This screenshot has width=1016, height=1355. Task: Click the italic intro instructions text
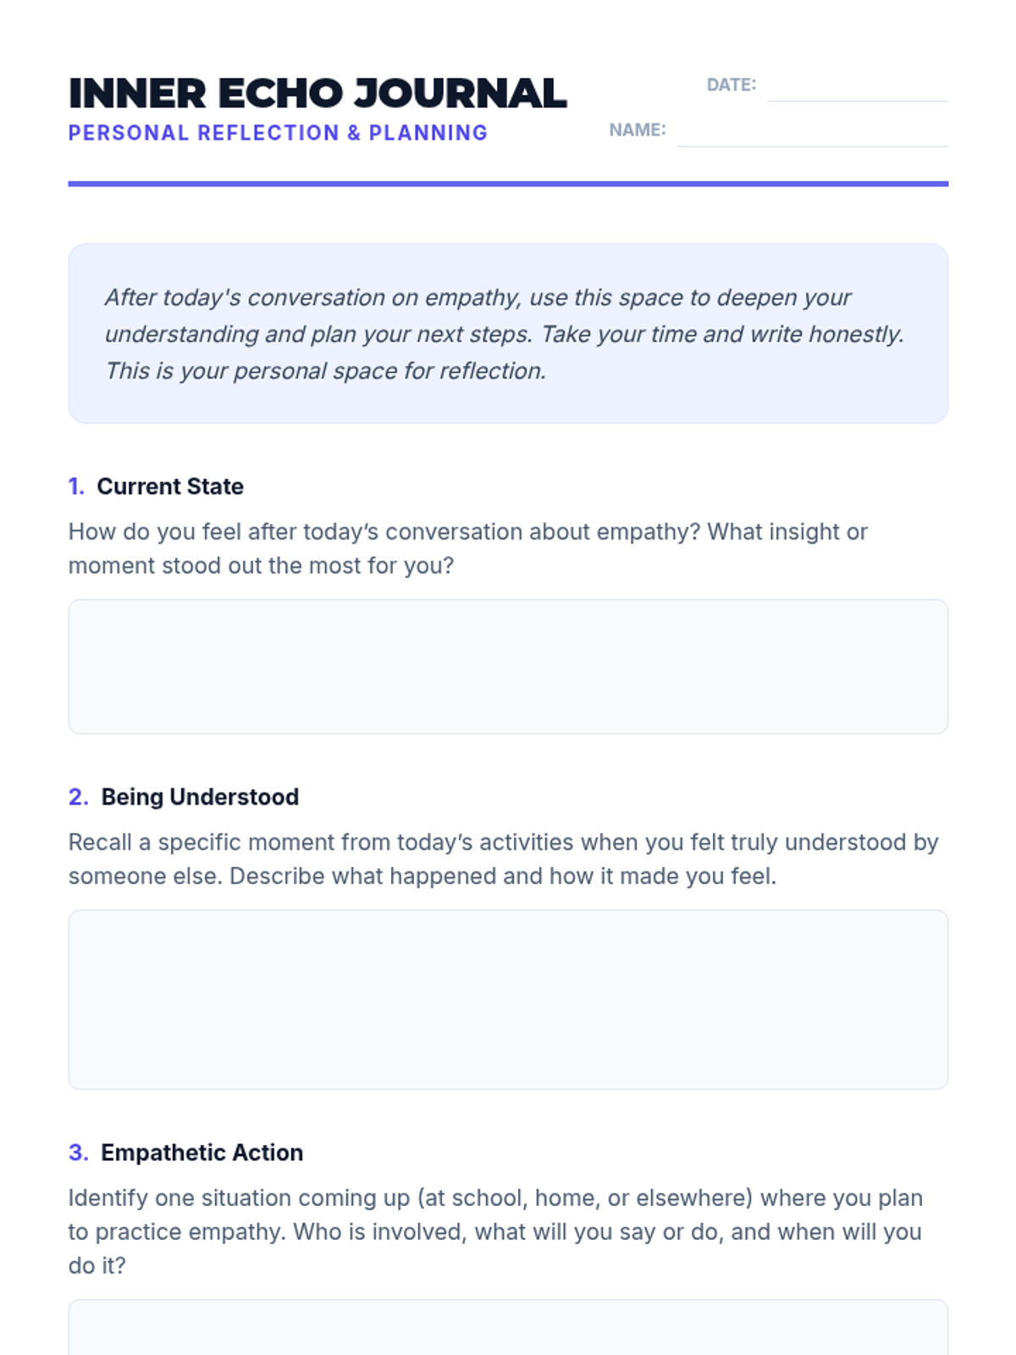(x=504, y=334)
